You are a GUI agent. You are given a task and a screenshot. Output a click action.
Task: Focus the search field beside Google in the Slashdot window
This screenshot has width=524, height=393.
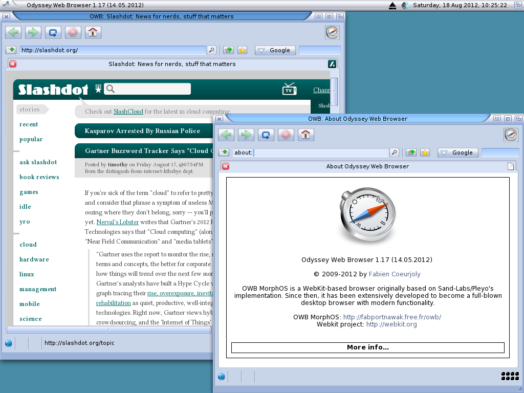pos(319,50)
